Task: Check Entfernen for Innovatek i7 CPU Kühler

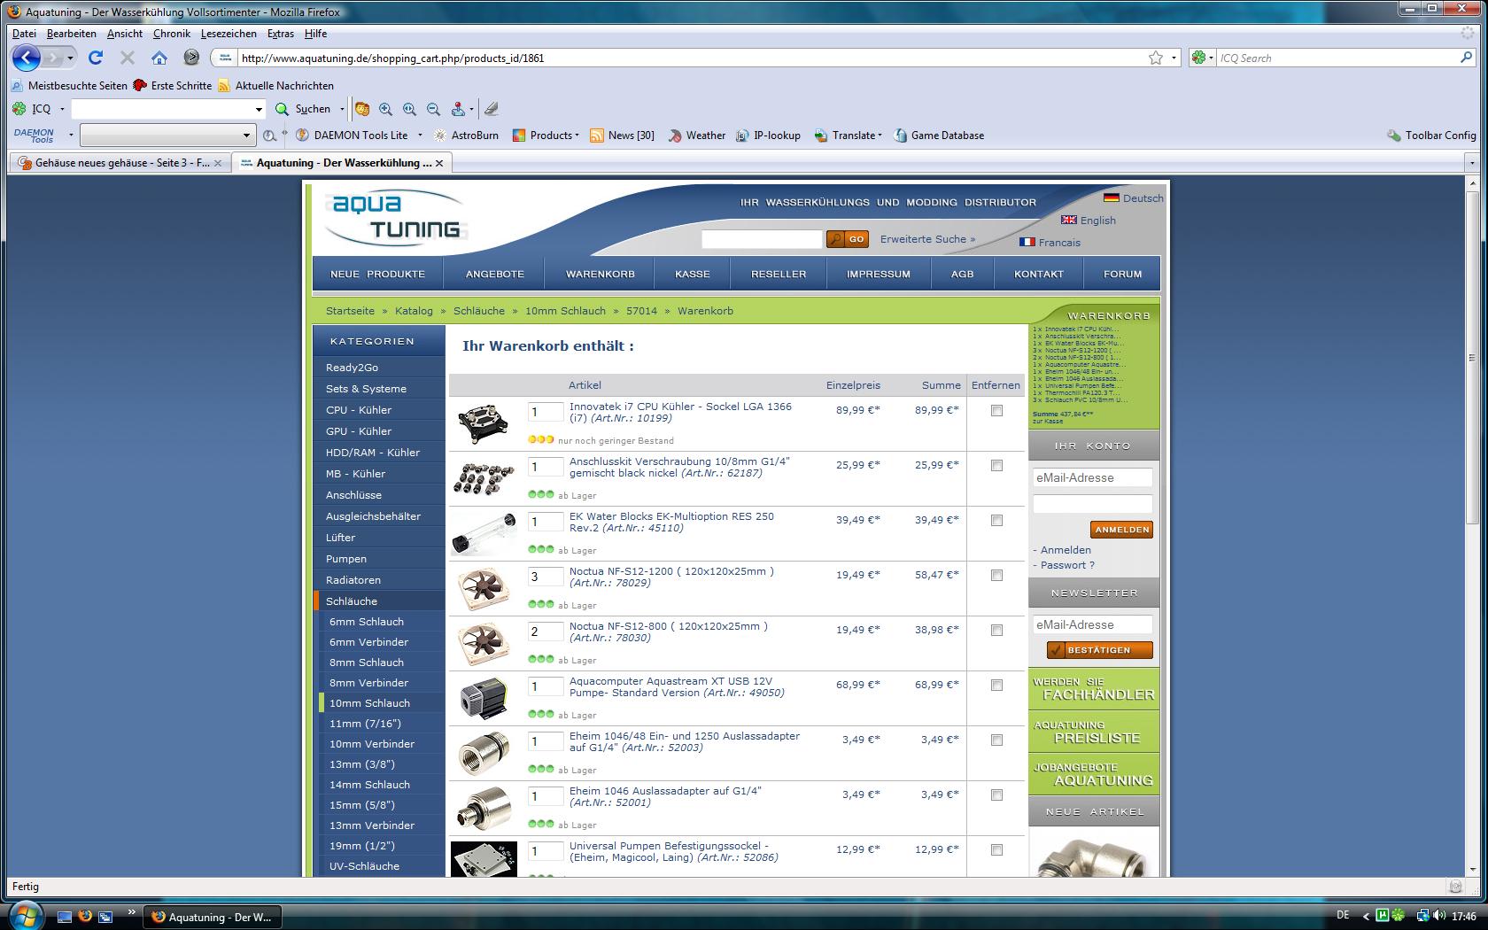Action: point(996,411)
